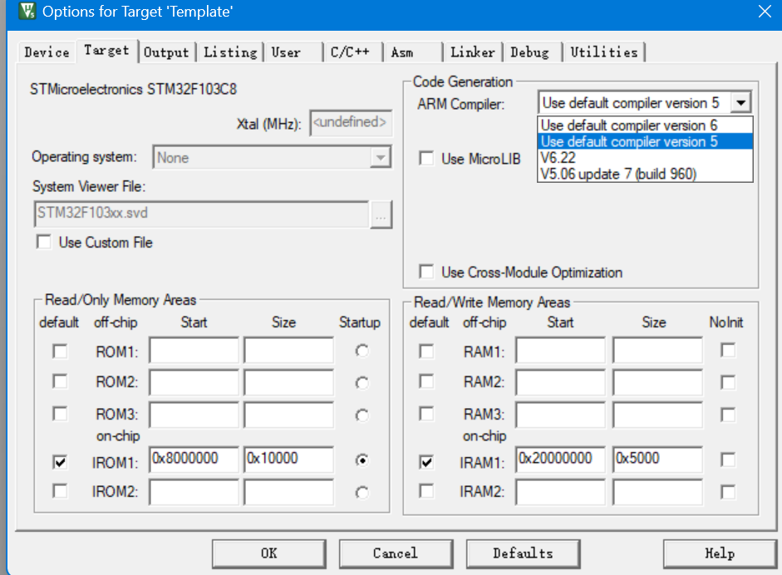Confirm settings with OK button
The height and width of the screenshot is (575, 782).
(x=268, y=553)
